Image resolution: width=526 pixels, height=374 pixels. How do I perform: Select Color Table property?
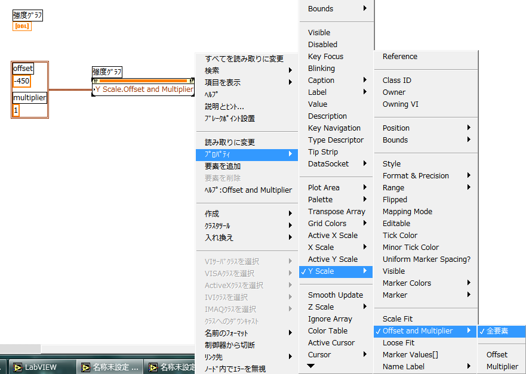pos(336,331)
